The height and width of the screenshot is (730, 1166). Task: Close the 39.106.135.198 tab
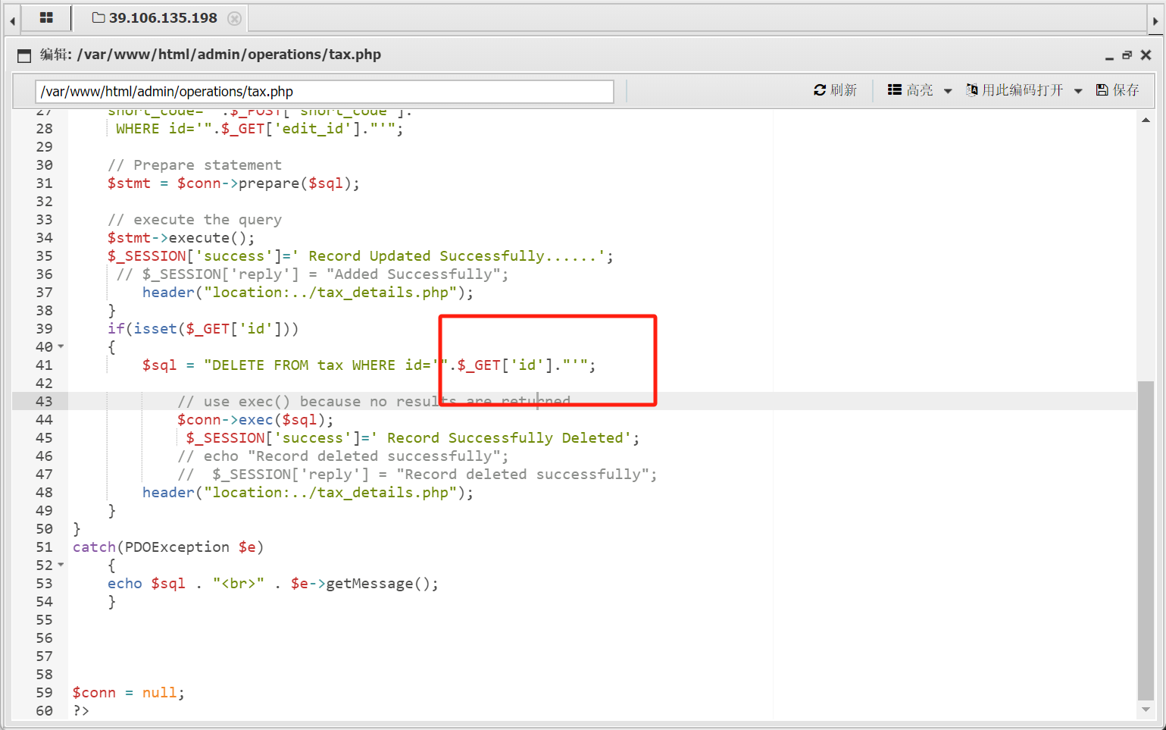235,18
